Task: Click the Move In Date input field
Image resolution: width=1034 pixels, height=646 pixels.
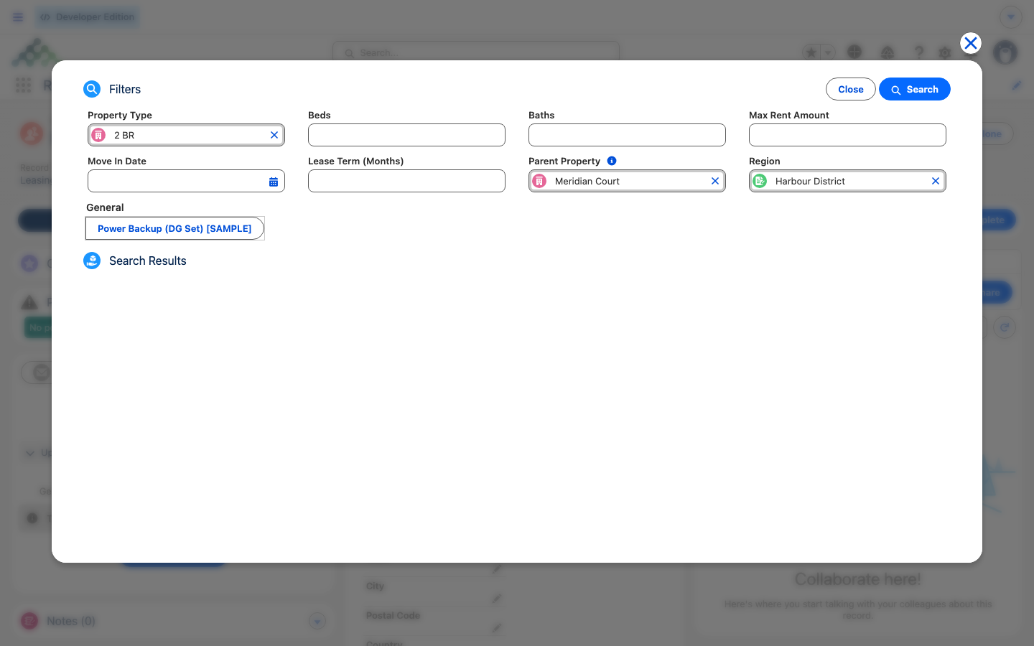Action: (186, 181)
